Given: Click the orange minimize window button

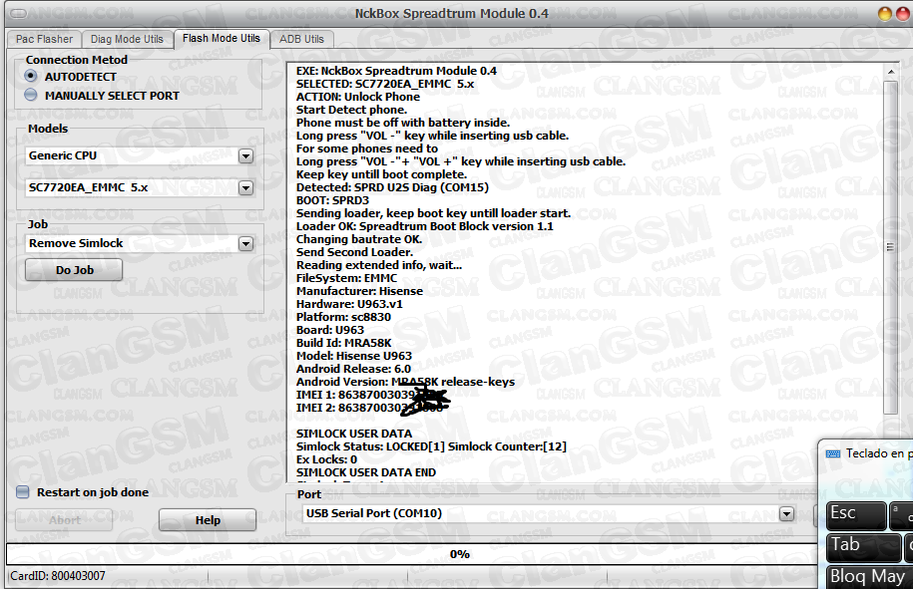Looking at the screenshot, I should coord(884,14).
